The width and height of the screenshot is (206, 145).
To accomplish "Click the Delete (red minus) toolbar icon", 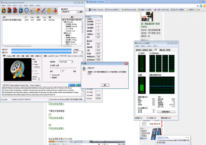I will (x=9, y=11).
